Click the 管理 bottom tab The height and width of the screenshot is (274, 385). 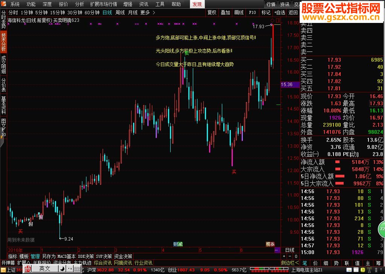[x=35, y=256]
